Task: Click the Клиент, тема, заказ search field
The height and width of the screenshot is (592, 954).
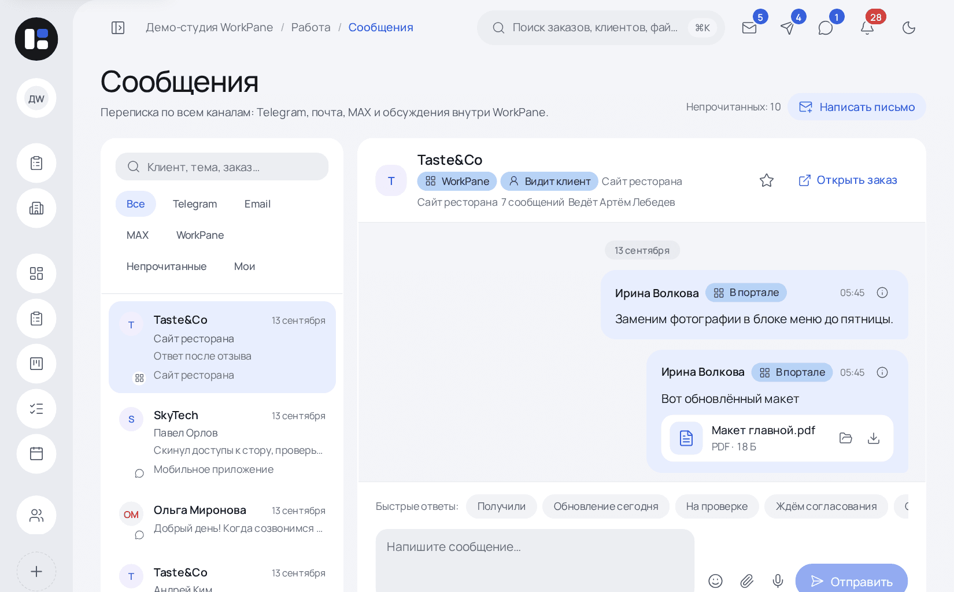Action: pos(222,166)
